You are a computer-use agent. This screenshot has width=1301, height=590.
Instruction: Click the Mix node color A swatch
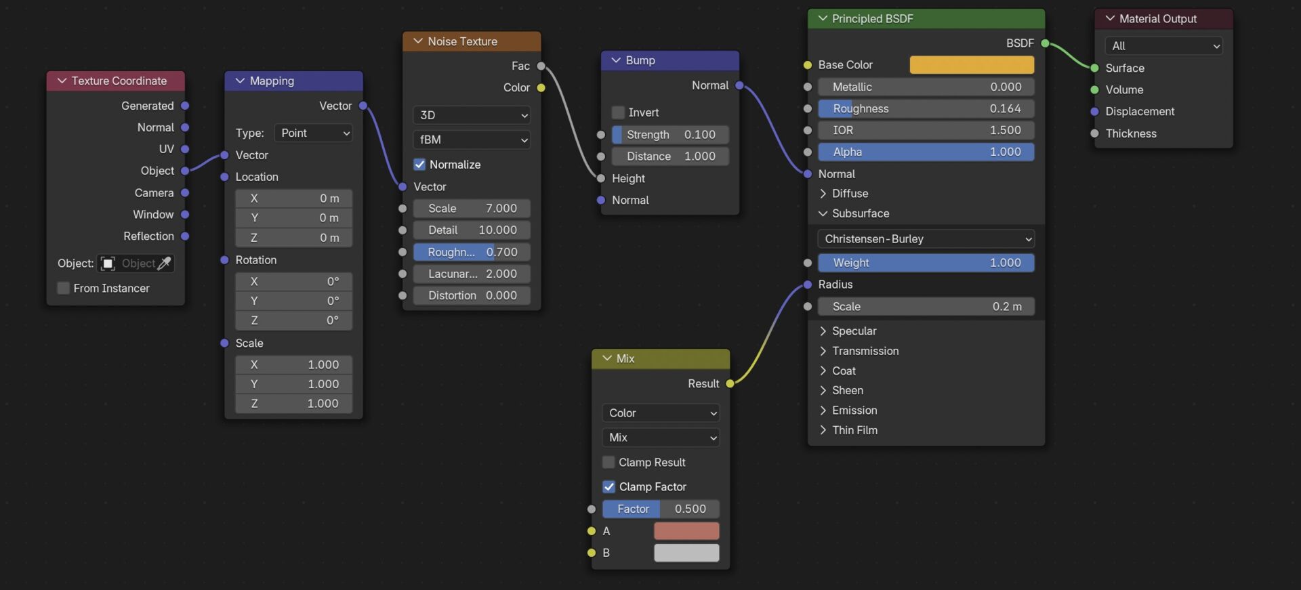(x=686, y=531)
